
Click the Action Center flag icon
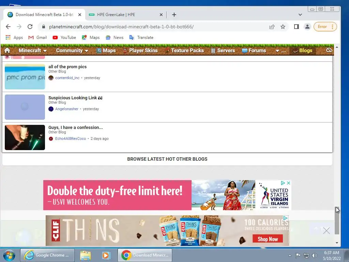tap(298, 255)
